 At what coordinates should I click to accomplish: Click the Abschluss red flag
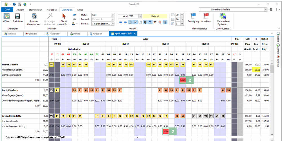(x=206, y=16)
